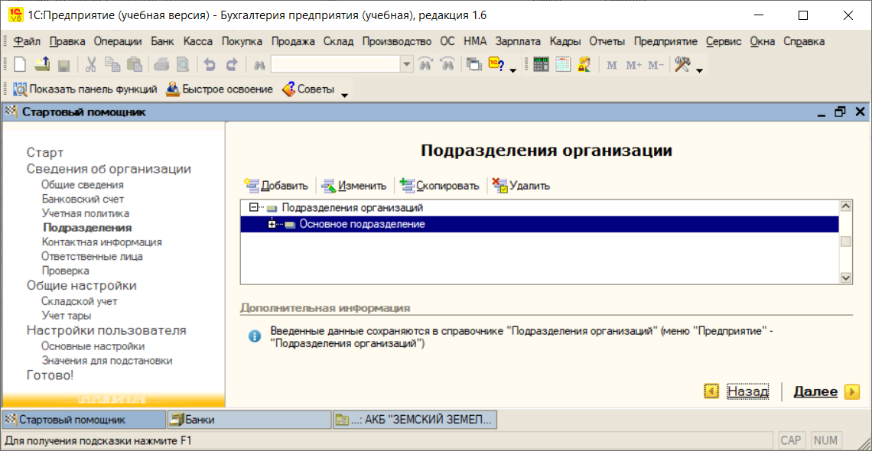Open the Зарплата menu
This screenshot has height=451, width=872.
(518, 41)
